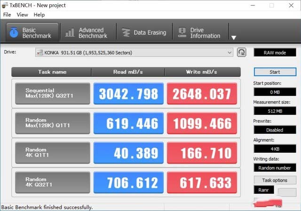Change the Start position 0 MB field

tap(275, 92)
